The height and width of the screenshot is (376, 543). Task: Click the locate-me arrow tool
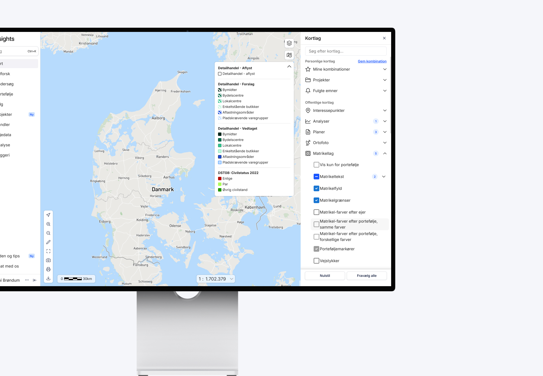click(48, 215)
